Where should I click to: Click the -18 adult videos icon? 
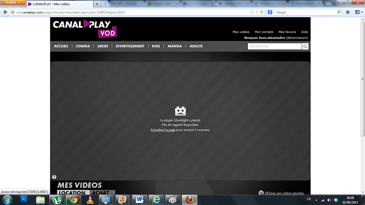click(261, 193)
